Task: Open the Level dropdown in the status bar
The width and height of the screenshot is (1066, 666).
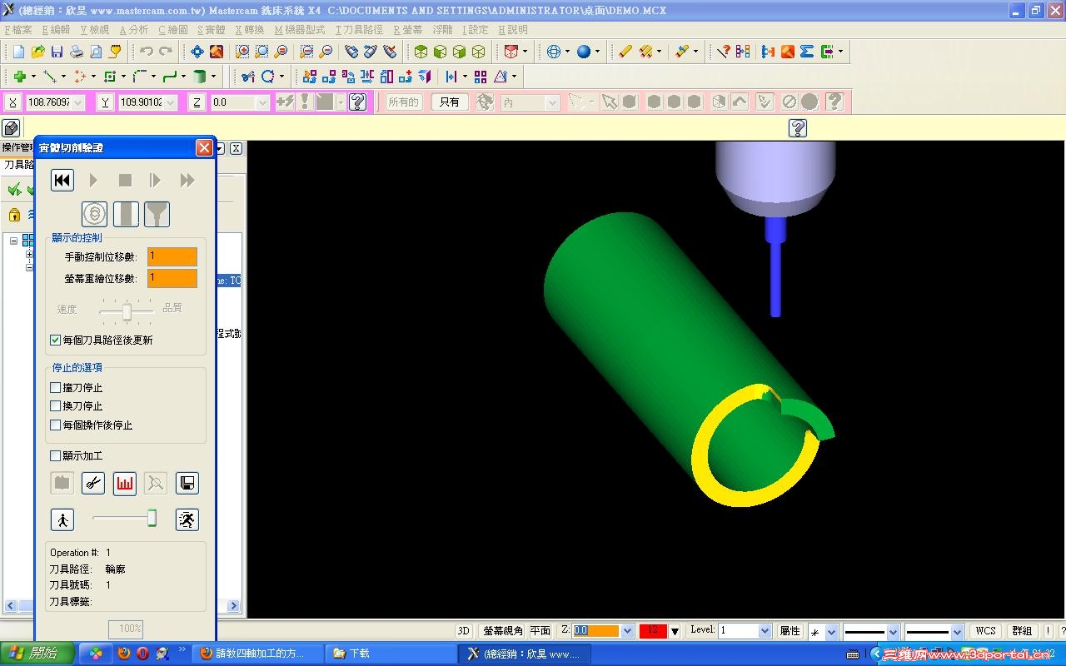Action: point(765,631)
